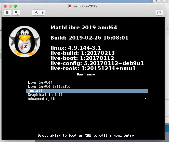Click the MathLibre penguin logo
Screen dimensions: 169x142
[x=24, y=42]
